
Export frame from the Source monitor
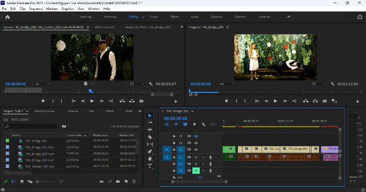point(142,101)
